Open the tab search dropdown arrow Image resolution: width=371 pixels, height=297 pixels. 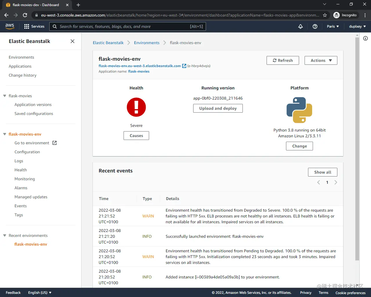pos(325,4)
